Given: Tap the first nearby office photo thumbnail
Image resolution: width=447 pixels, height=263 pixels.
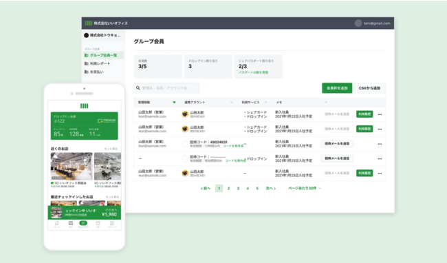Looking at the screenshot, I should pyautogui.click(x=72, y=167).
